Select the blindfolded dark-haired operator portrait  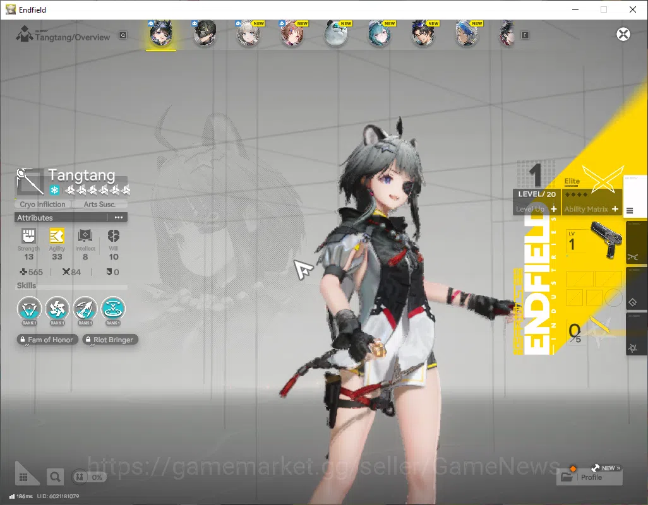(205, 33)
